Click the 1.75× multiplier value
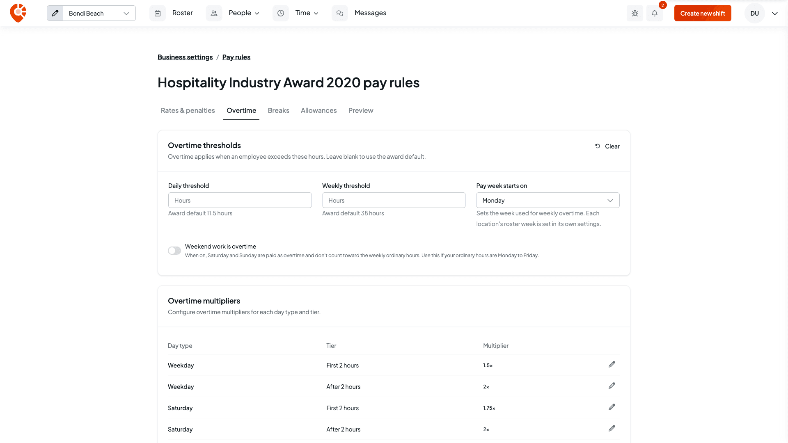This screenshot has width=788, height=443. click(x=489, y=408)
